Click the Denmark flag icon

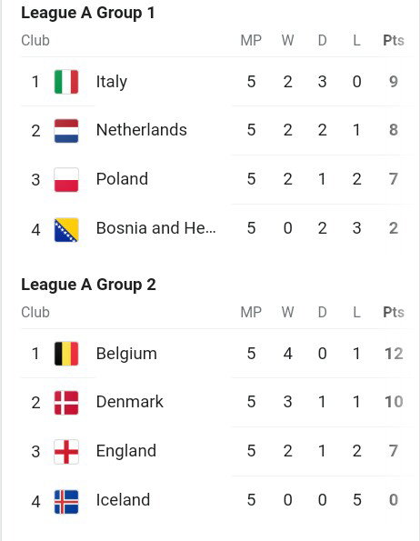66,403
